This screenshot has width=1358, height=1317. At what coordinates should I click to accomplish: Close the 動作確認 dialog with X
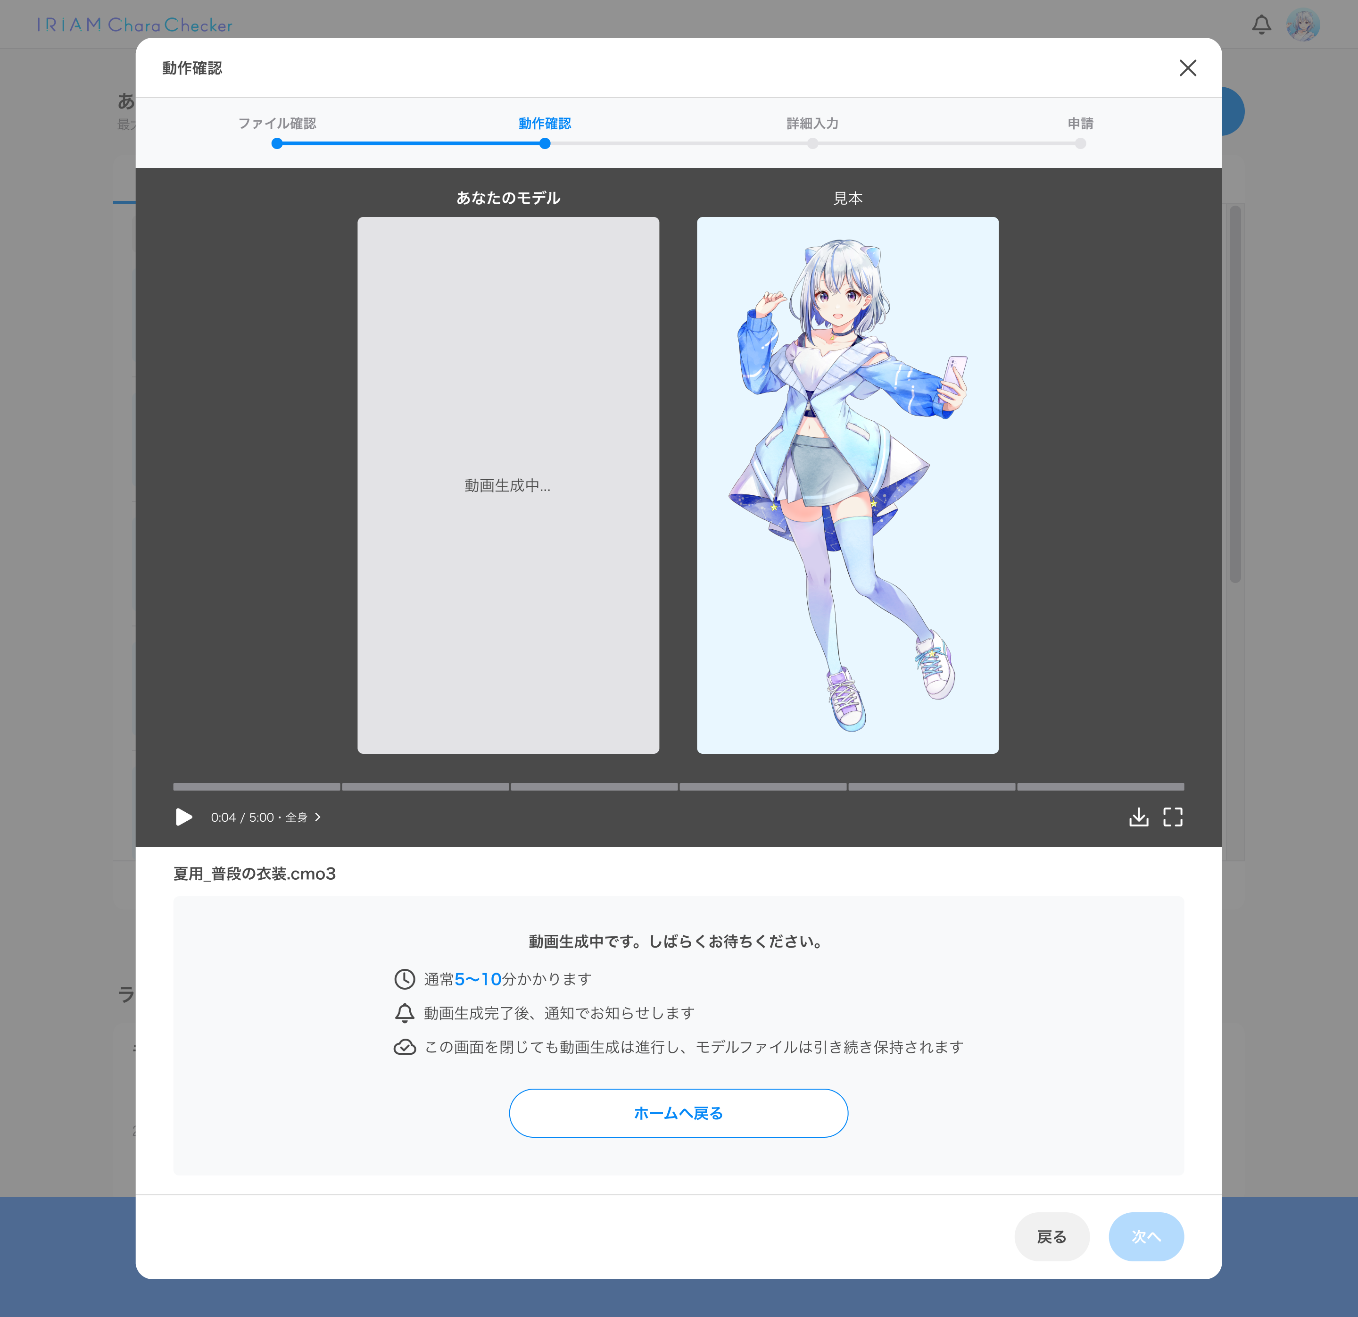(x=1188, y=68)
